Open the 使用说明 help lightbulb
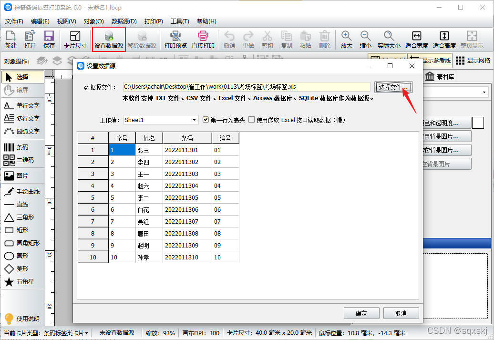 click(x=22, y=319)
